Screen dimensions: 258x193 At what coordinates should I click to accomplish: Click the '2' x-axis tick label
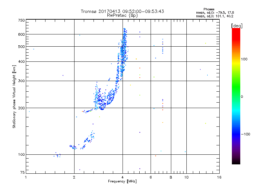pyautogui.click(x=74, y=177)
